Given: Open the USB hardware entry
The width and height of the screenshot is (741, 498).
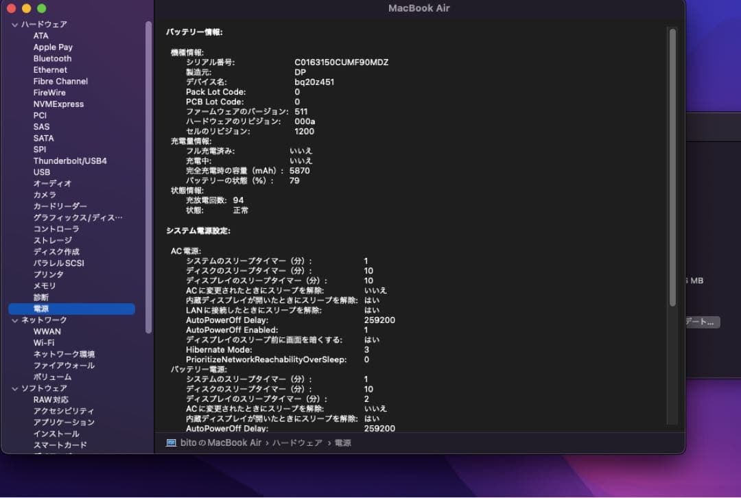Looking at the screenshot, I should point(42,172).
